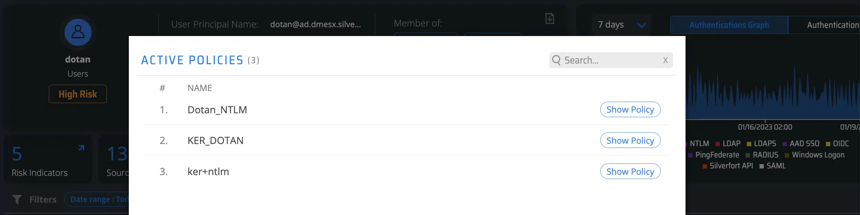860x215 pixels.
Task: Click the dotan user avatar icon
Action: [78, 32]
